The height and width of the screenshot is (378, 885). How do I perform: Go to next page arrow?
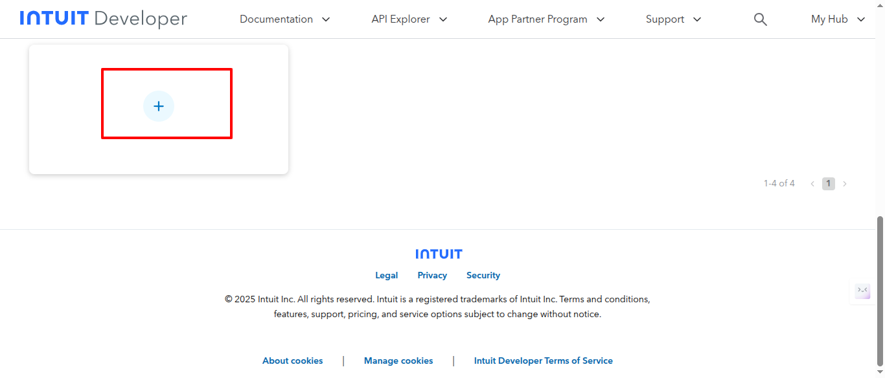coord(844,184)
